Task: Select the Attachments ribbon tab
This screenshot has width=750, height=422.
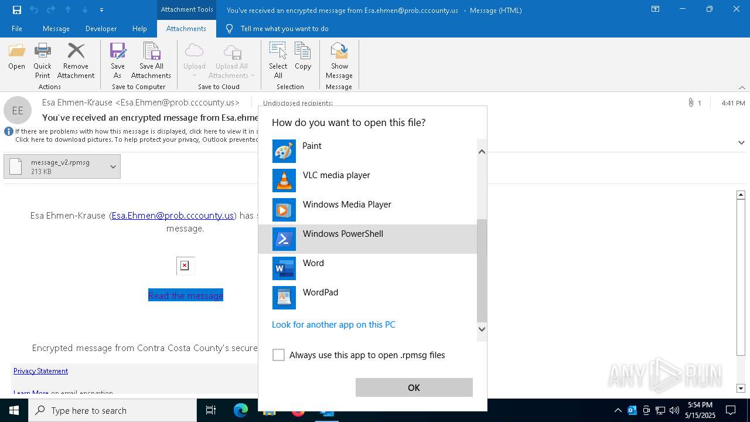Action: 186,29
